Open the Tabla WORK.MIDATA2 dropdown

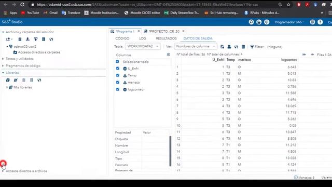point(143,46)
